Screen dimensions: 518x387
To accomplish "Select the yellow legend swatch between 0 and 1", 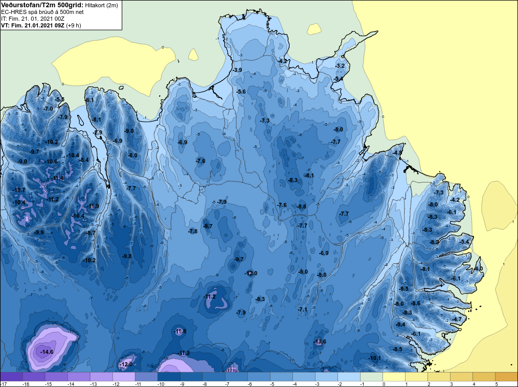I will [394, 377].
